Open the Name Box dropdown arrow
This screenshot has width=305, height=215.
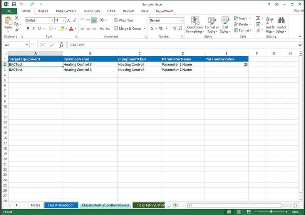point(27,45)
